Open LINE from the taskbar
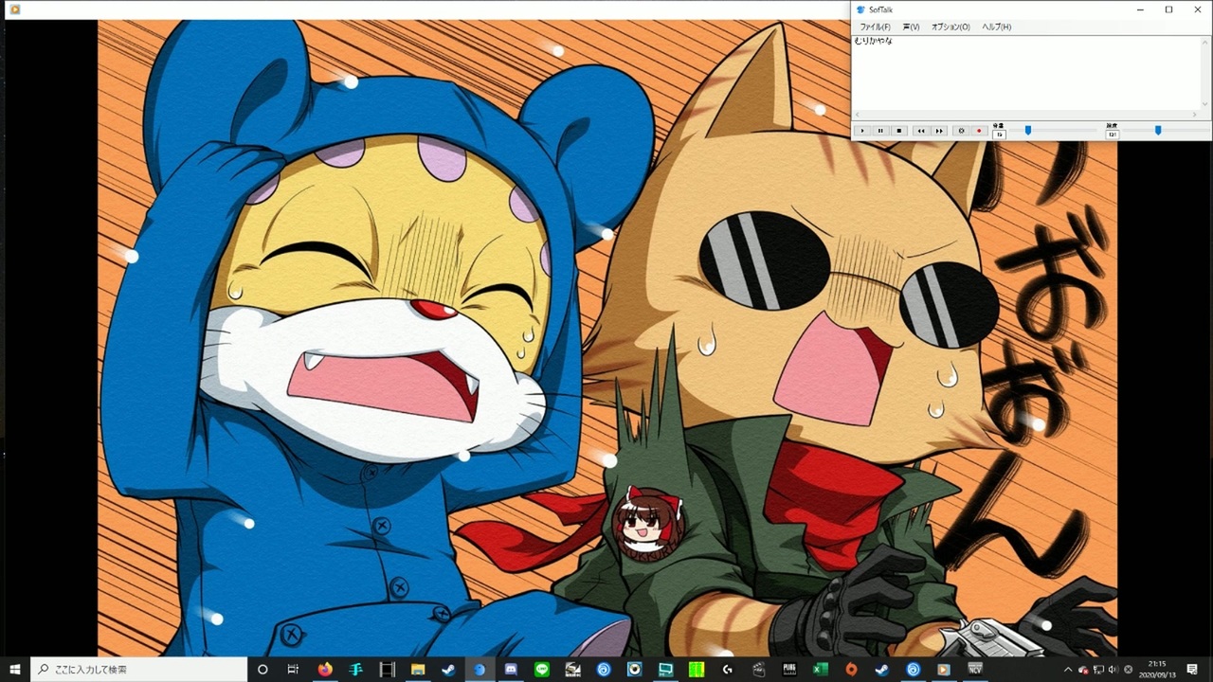 coord(541,670)
